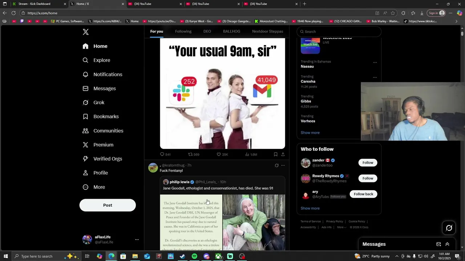This screenshot has height=261, width=465.
Task: Share the 9am meme post
Action: click(x=283, y=154)
